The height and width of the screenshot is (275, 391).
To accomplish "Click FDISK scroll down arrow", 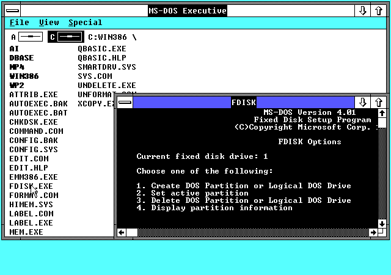I will [382, 224].
